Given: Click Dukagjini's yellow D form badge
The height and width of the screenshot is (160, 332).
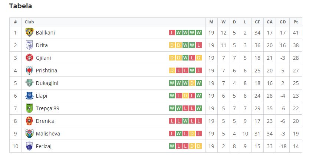Looking at the screenshot, I should tap(192, 83).
